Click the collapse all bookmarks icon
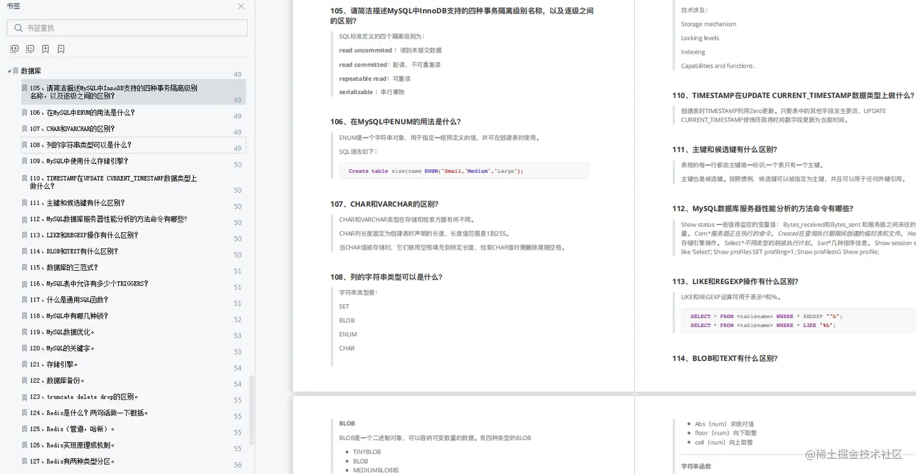 pos(30,48)
